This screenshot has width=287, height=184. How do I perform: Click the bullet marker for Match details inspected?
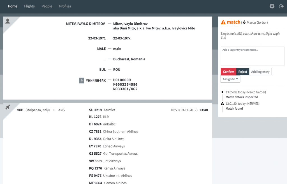click(223, 92)
